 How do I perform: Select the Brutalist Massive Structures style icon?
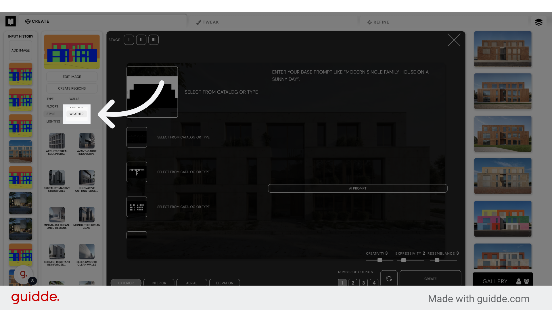click(x=57, y=178)
